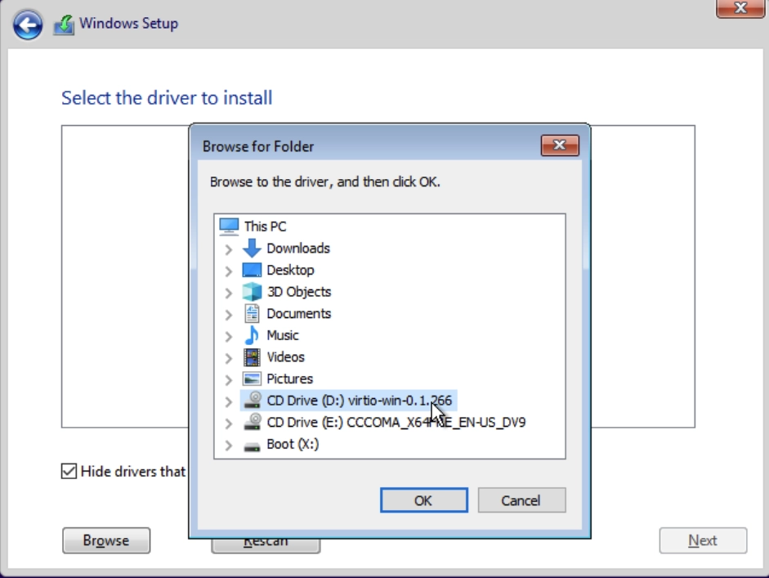769x578 pixels.
Task: Click the CD Drive (D:) disc icon
Action: click(253, 400)
